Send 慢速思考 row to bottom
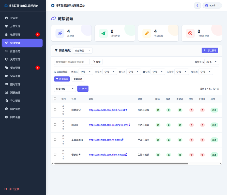227x195 pixels. (x=63, y=159)
